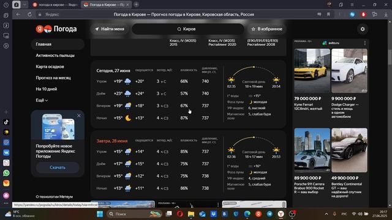
Task: Click the РУС language indicator in tray
Action: (344, 214)
